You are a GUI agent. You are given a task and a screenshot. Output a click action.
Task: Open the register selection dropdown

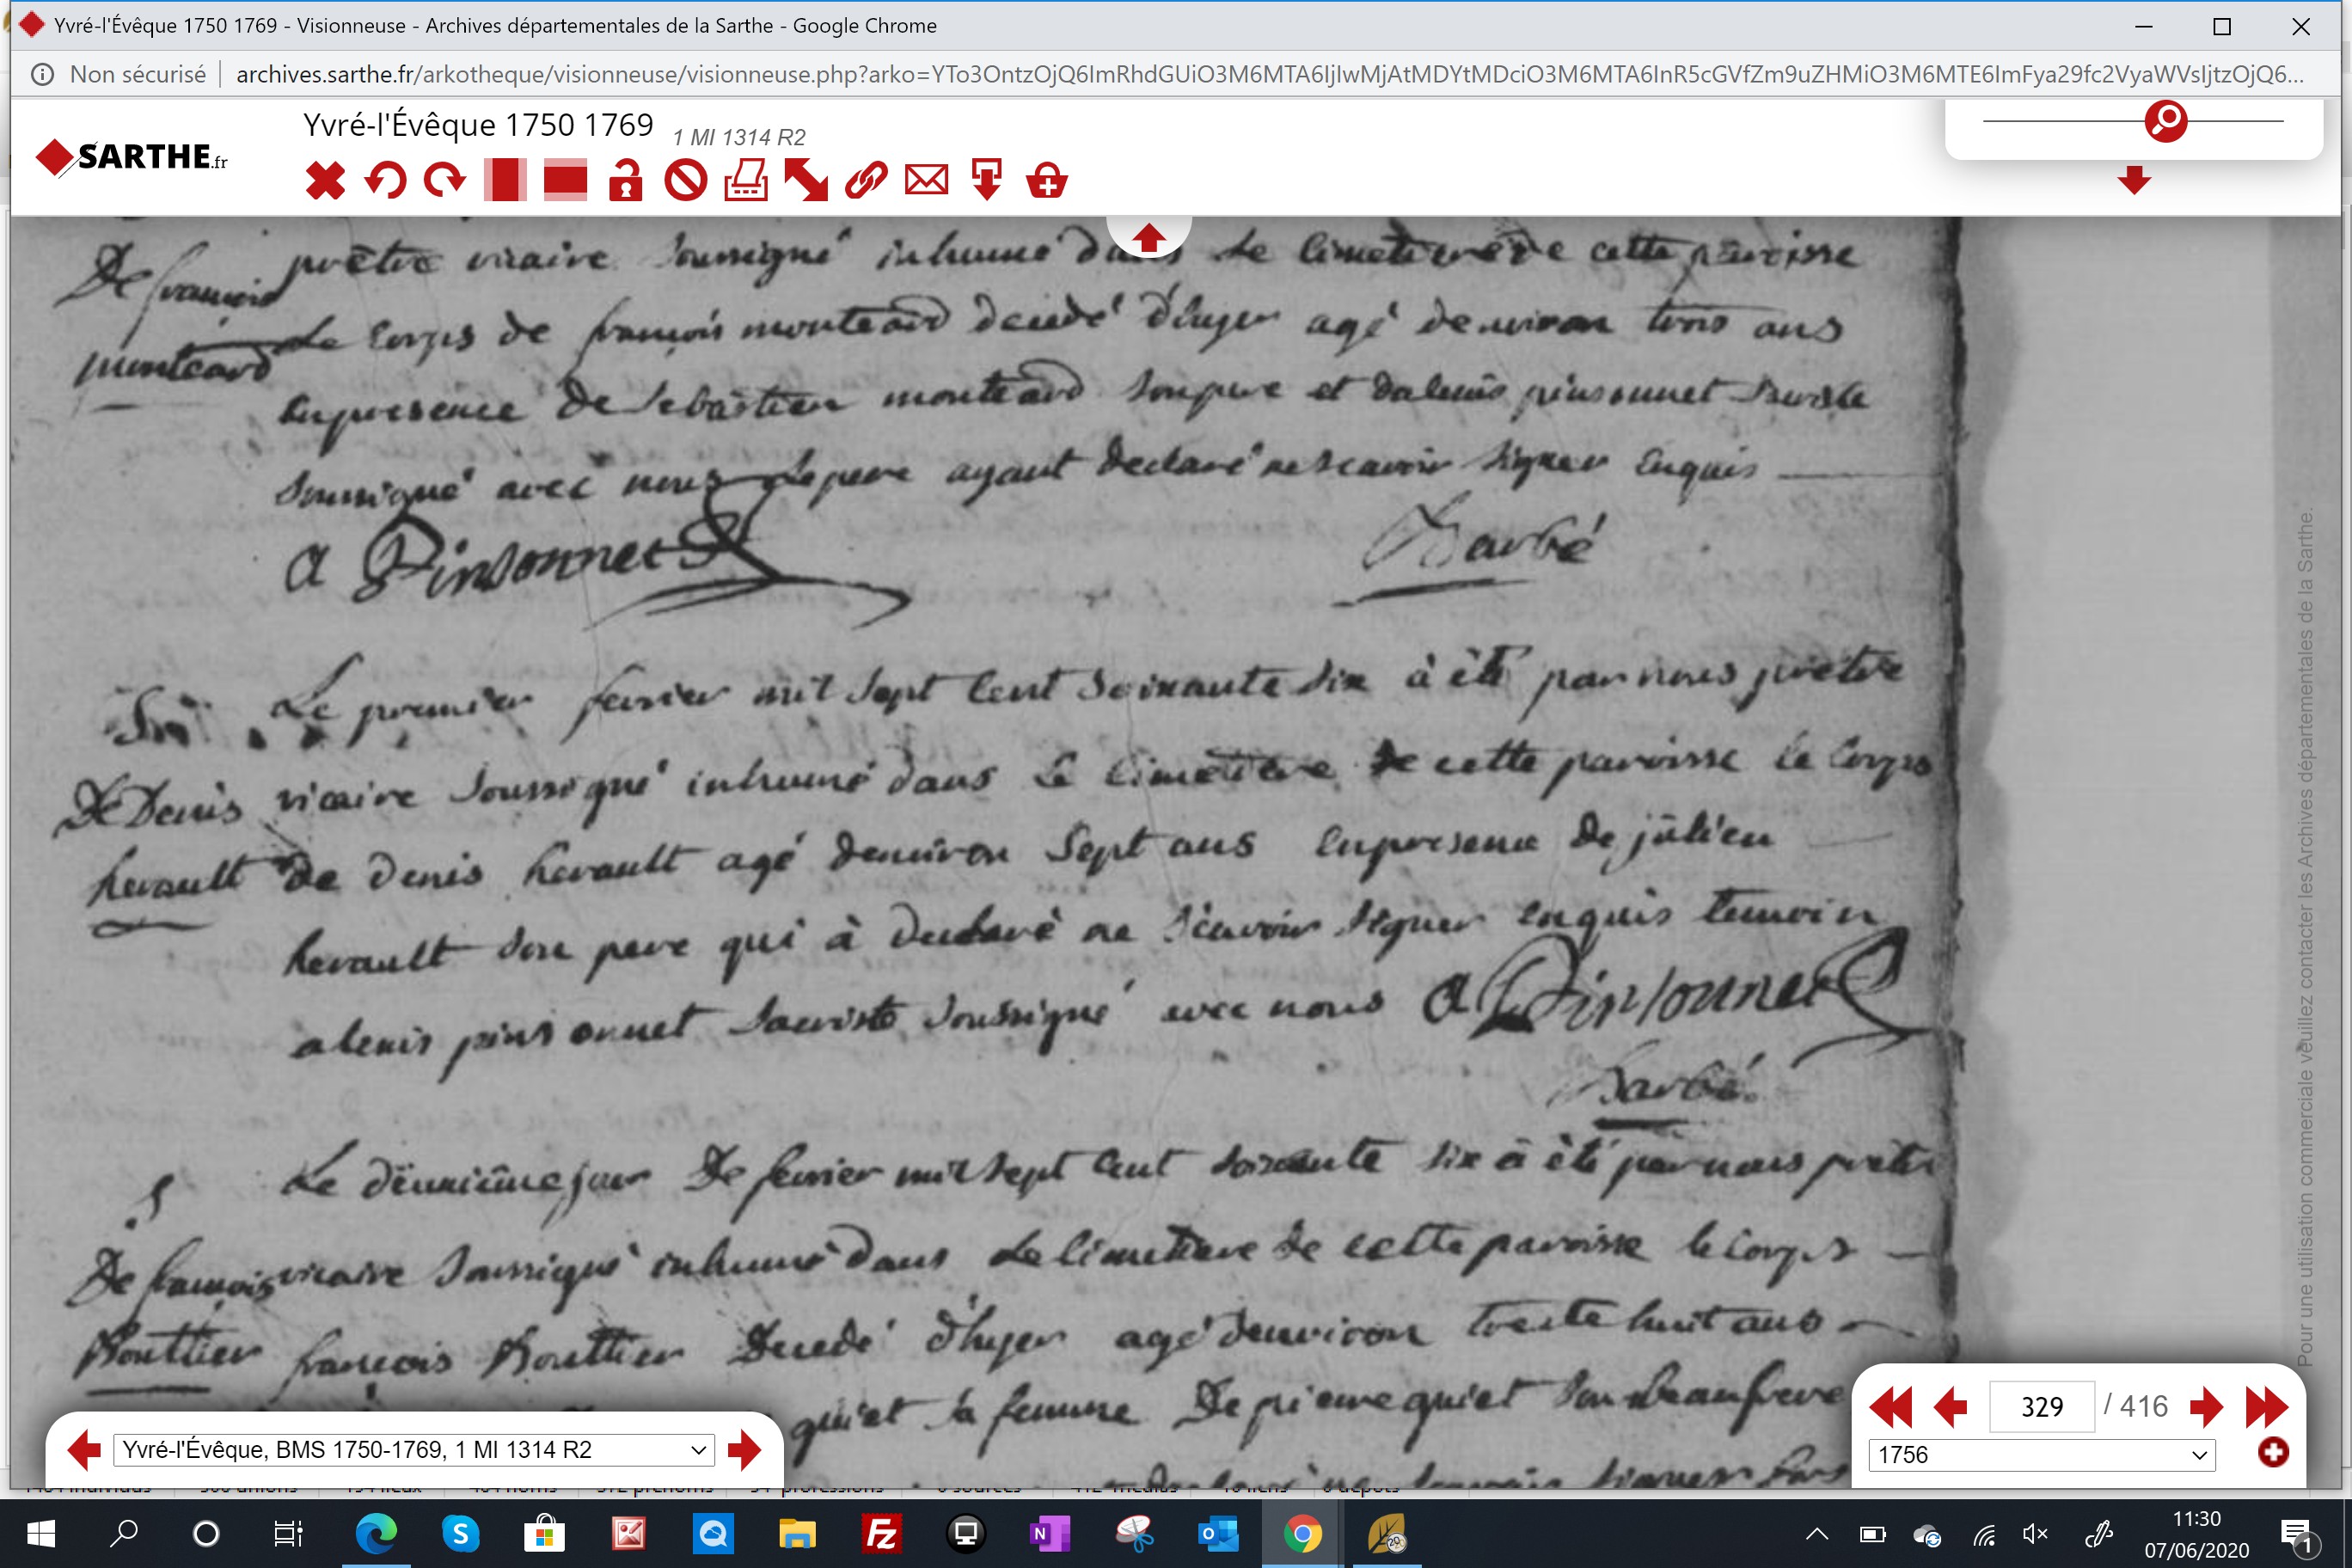414,1449
